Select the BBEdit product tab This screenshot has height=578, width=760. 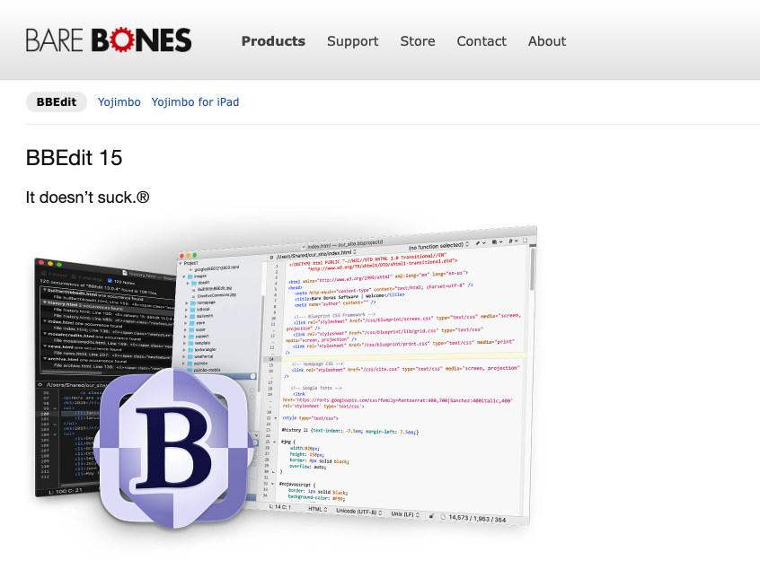(x=57, y=101)
